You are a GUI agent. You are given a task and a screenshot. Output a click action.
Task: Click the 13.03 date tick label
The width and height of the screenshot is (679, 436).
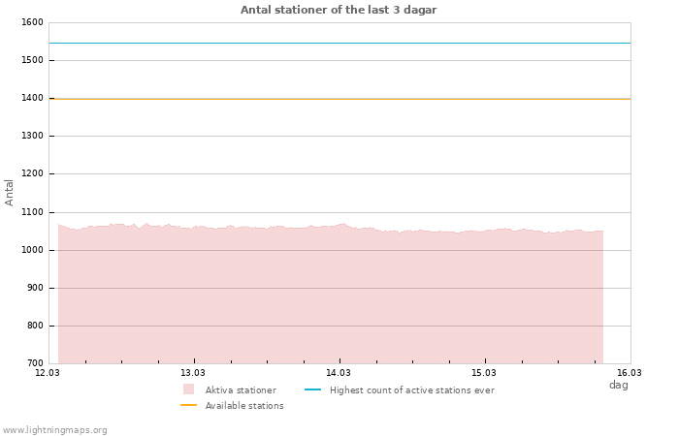(193, 372)
